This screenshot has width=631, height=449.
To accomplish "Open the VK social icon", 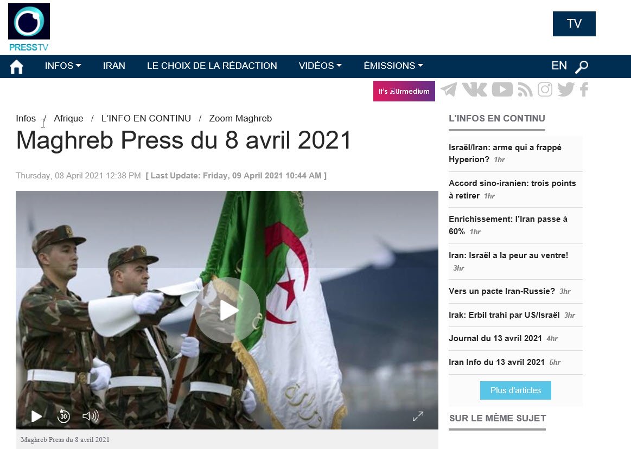I will click(474, 89).
